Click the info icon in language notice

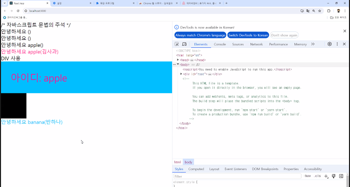point(176,27)
